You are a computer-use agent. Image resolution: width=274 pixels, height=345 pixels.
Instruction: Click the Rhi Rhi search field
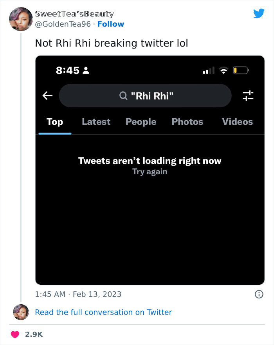tap(145, 95)
